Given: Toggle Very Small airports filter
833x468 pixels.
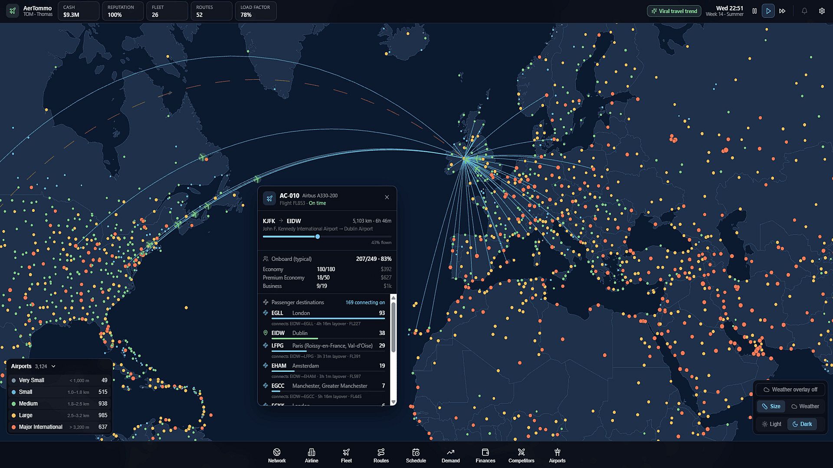Looking at the screenshot, I should [x=60, y=380].
